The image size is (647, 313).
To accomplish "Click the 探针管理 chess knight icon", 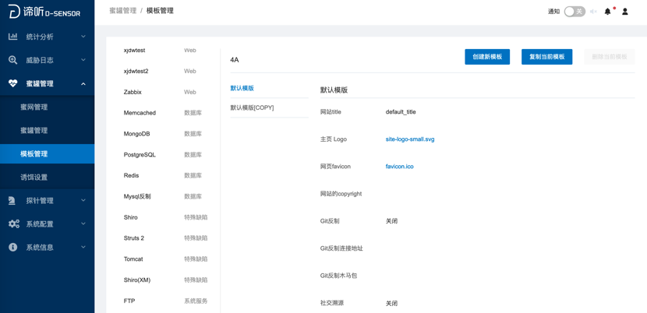I will click(13, 200).
